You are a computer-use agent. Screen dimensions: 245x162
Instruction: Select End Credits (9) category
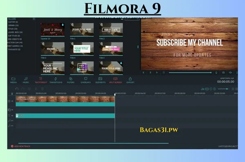15,39
